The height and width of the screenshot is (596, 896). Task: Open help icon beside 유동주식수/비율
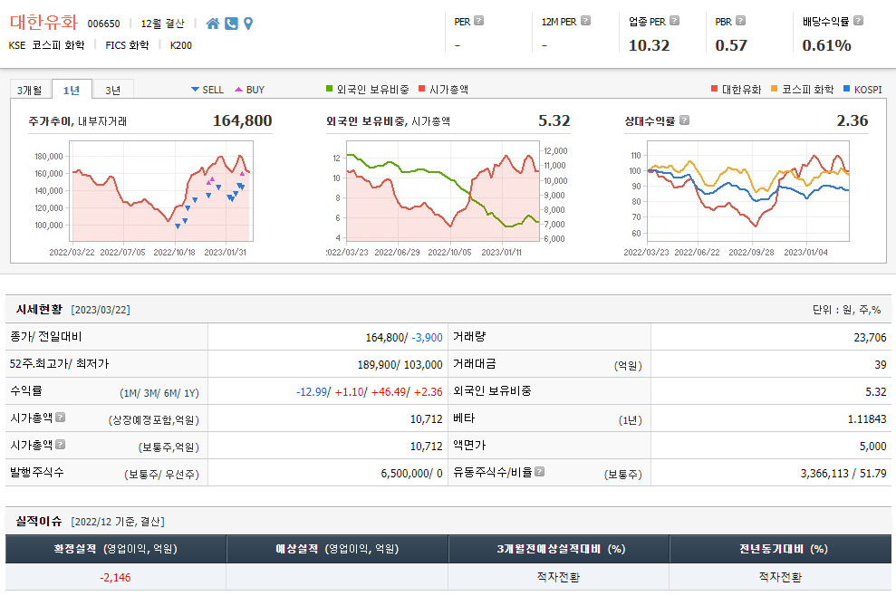539,471
